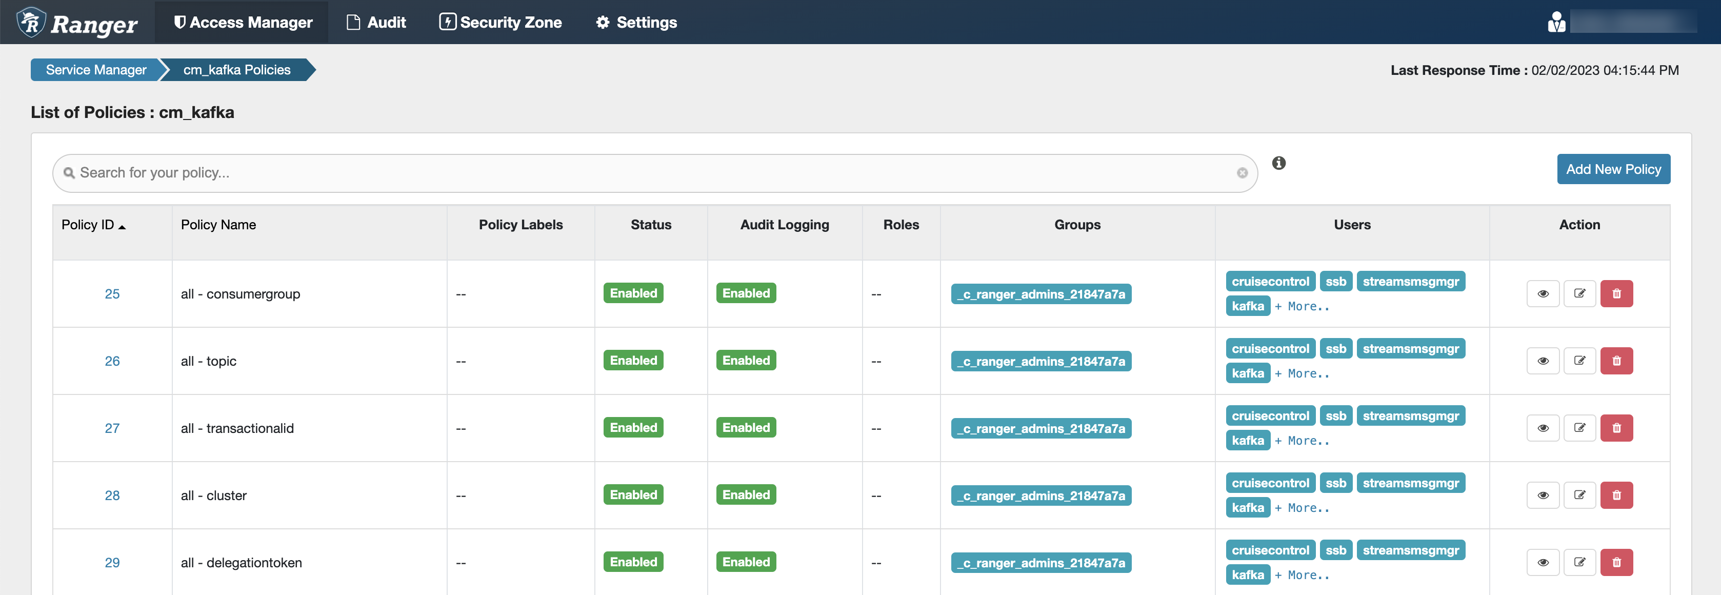Expand more users for policy 25
This screenshot has width=1721, height=595.
click(1302, 306)
